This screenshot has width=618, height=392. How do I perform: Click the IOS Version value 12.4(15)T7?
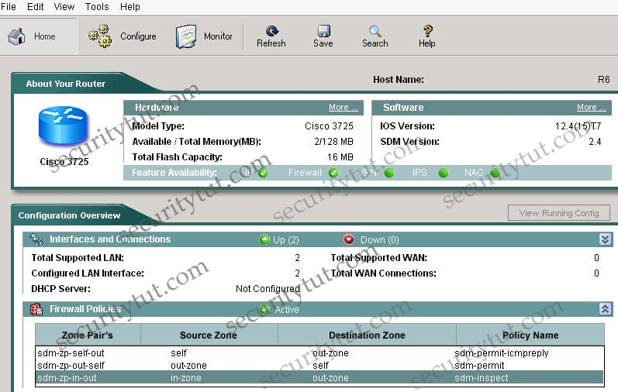(x=578, y=126)
